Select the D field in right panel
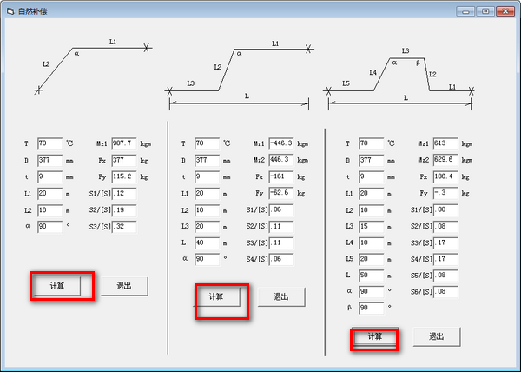 coord(372,161)
